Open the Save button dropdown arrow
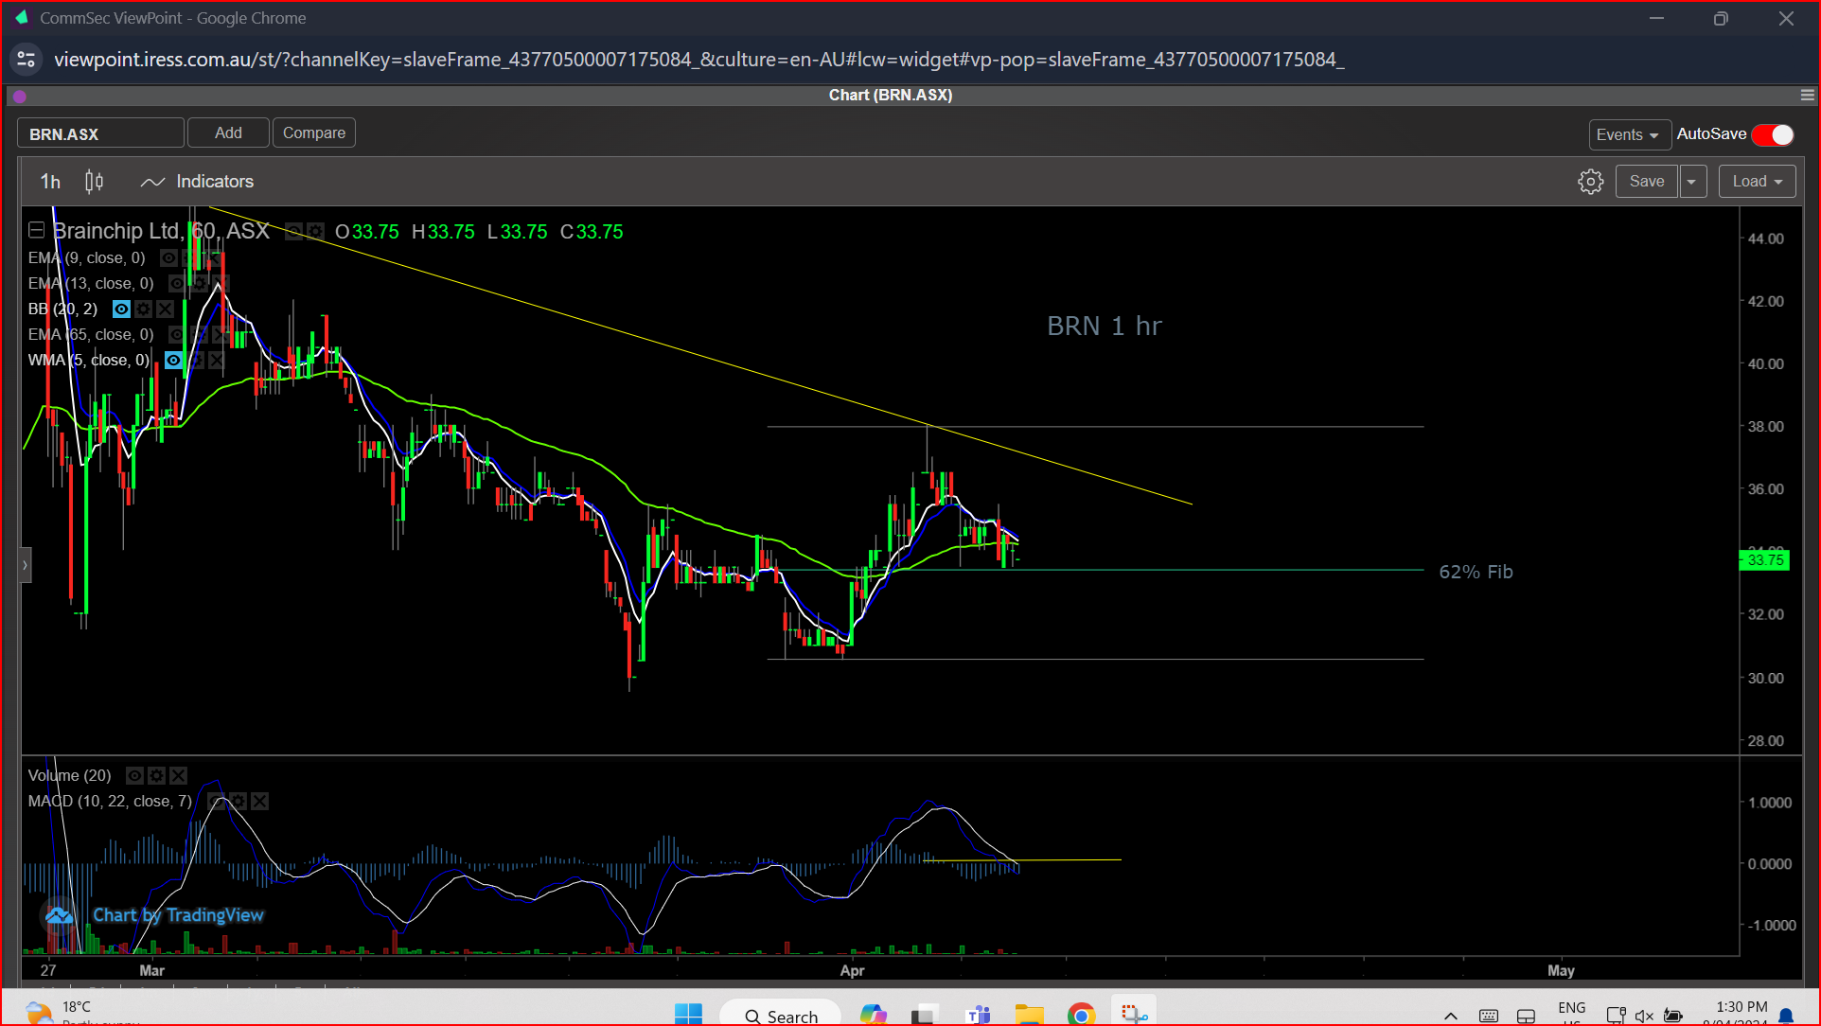The height and width of the screenshot is (1026, 1821). [x=1691, y=181]
